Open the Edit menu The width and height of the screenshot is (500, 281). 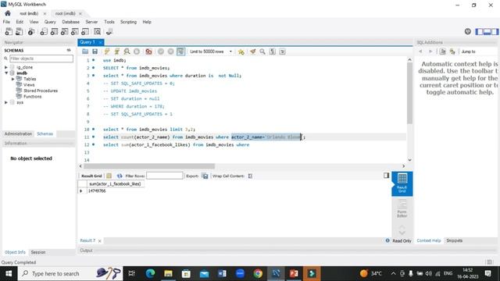[x=20, y=22]
